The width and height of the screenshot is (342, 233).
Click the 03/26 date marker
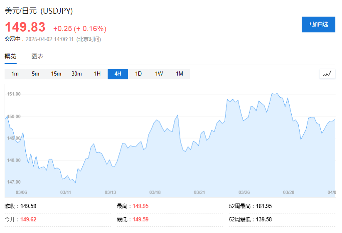pyautogui.click(x=244, y=192)
